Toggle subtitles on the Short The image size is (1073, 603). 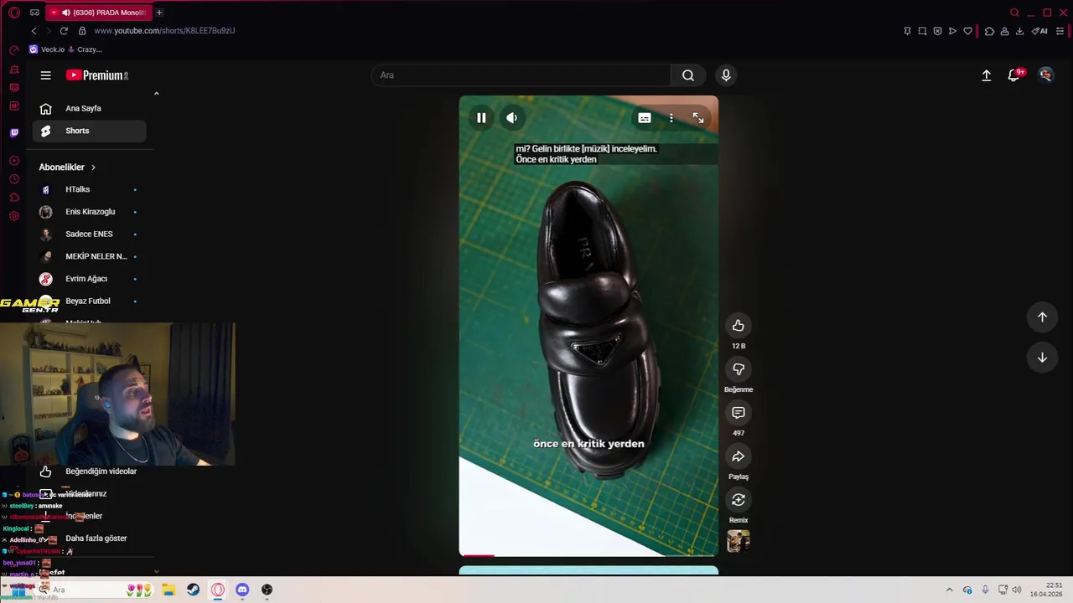point(644,118)
